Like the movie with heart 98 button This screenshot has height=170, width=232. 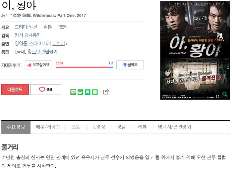pos(46,89)
